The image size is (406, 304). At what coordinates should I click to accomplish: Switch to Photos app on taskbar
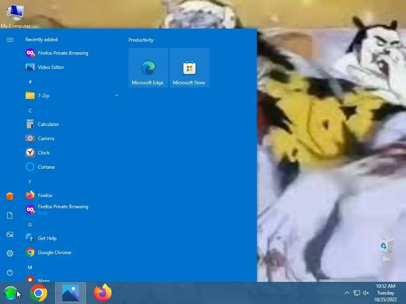[71, 293]
